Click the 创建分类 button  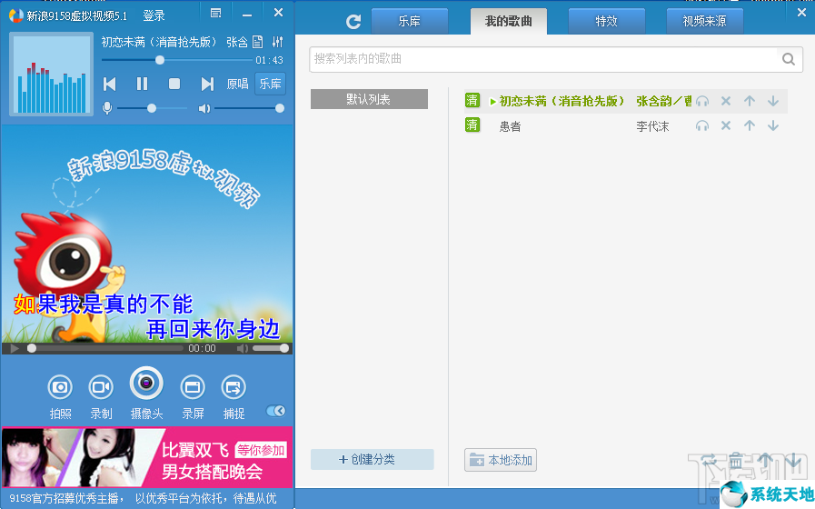373,460
